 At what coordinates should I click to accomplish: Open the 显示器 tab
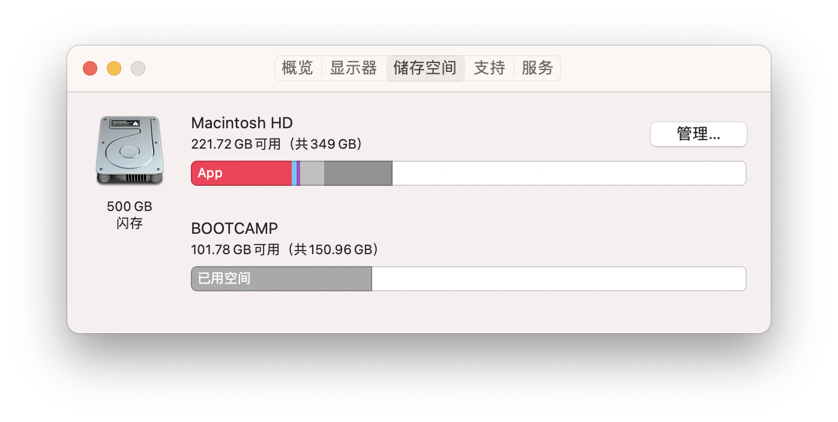pyautogui.click(x=353, y=68)
